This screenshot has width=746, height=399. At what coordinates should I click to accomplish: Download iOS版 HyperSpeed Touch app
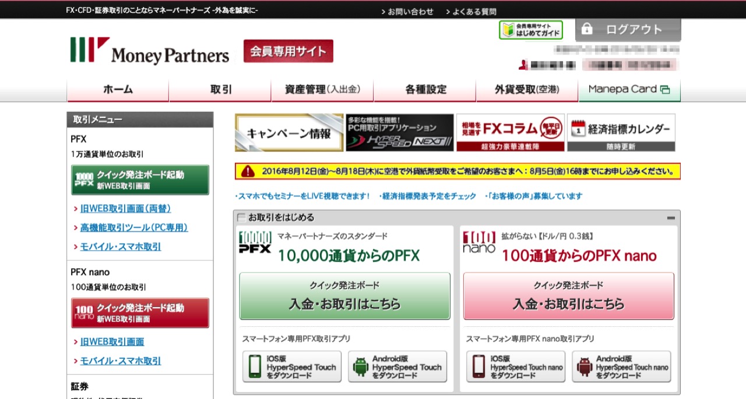click(x=292, y=366)
